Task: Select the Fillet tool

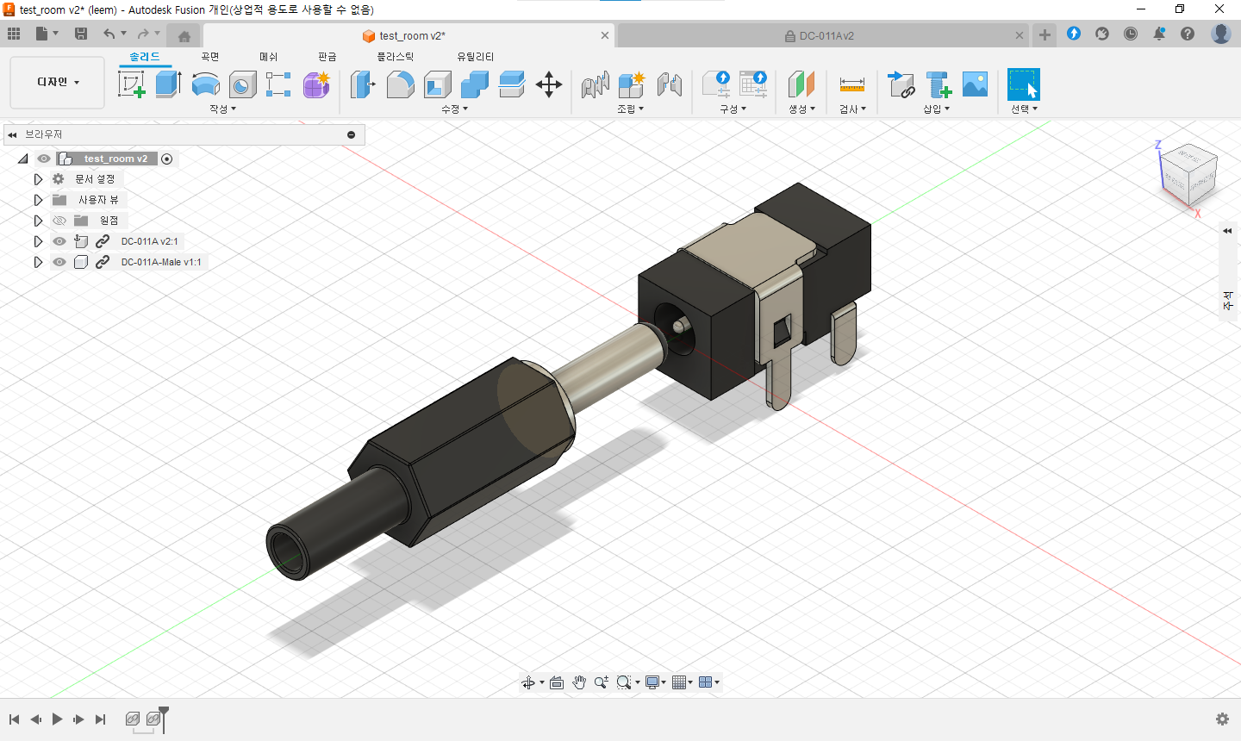Action: [400, 84]
